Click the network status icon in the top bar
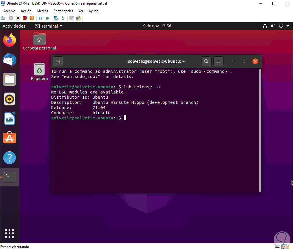This screenshot has height=250, width=293. click(x=265, y=26)
